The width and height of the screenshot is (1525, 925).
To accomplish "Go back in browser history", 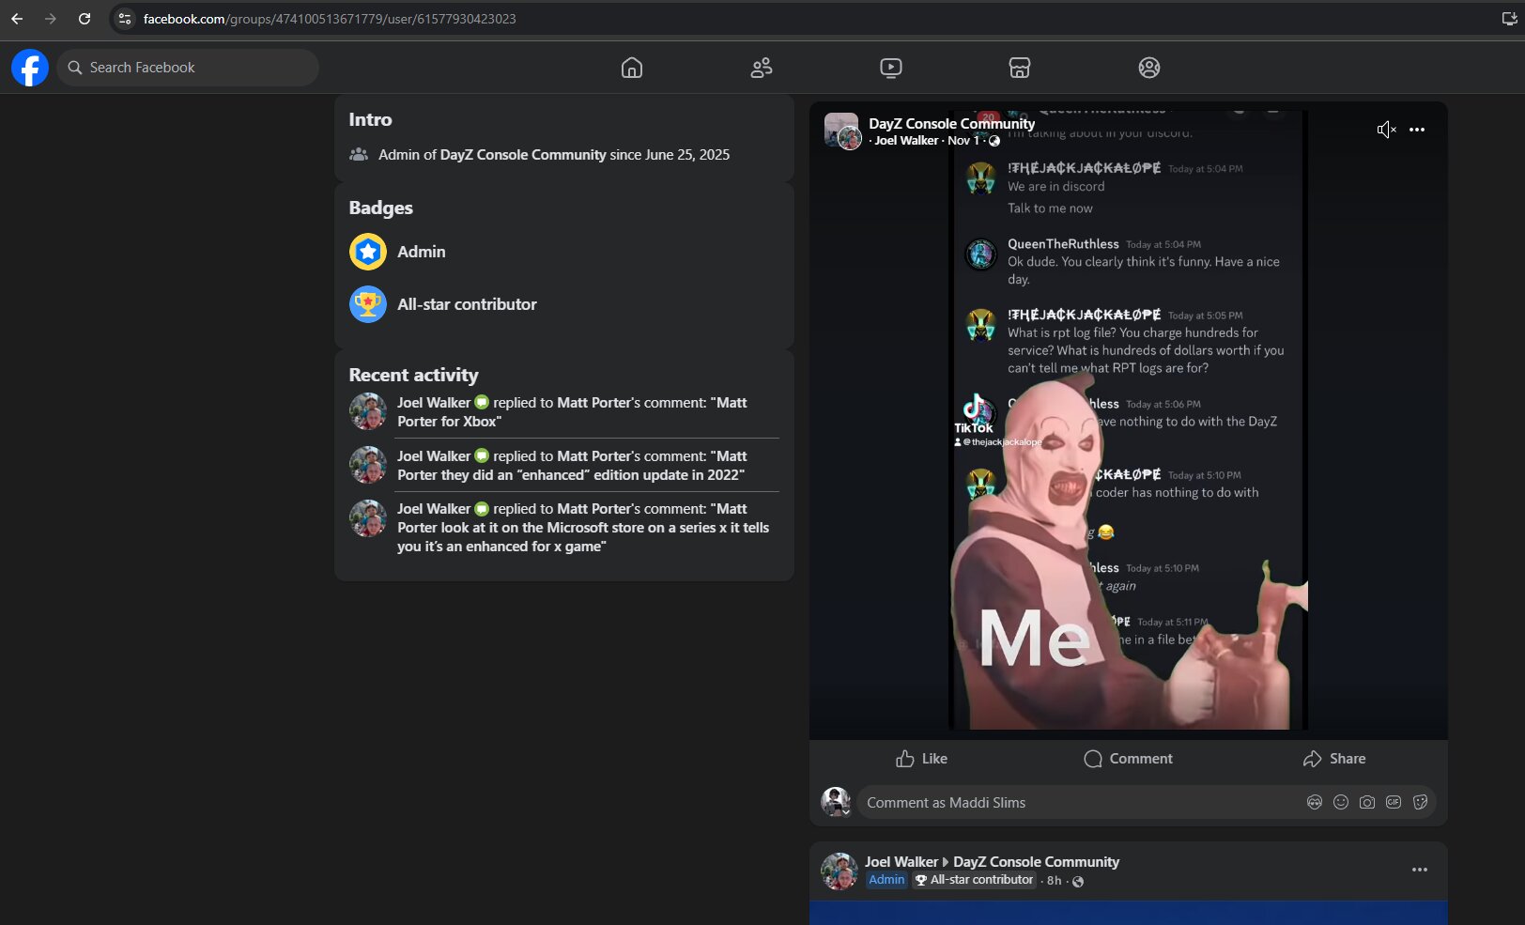I will [17, 19].
